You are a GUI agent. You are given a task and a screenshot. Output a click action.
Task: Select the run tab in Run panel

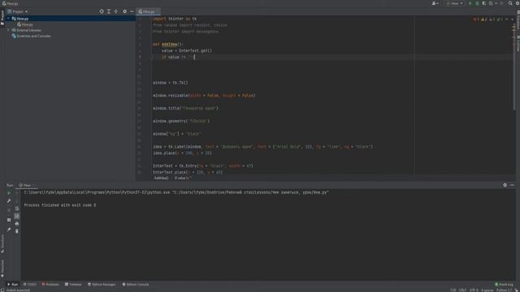tap(26, 185)
